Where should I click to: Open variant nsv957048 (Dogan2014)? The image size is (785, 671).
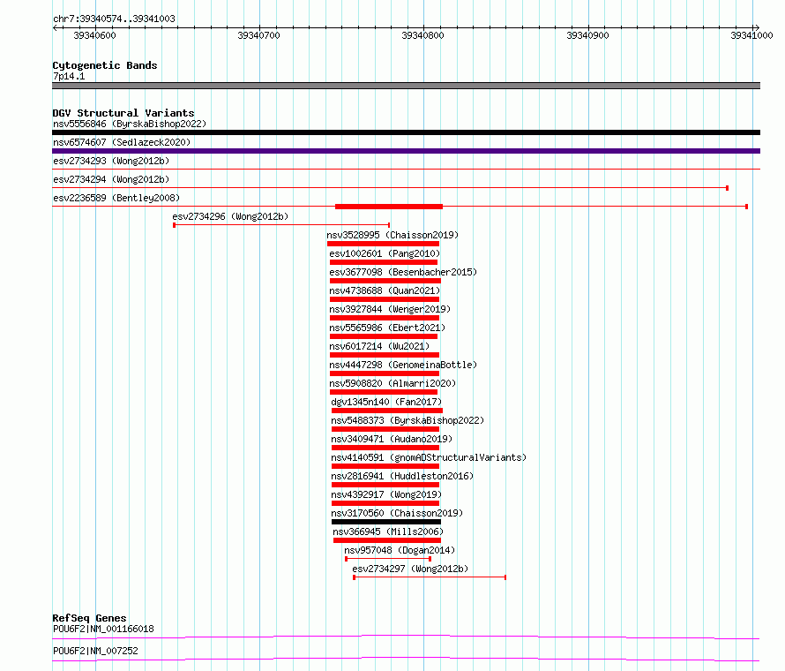point(400,550)
